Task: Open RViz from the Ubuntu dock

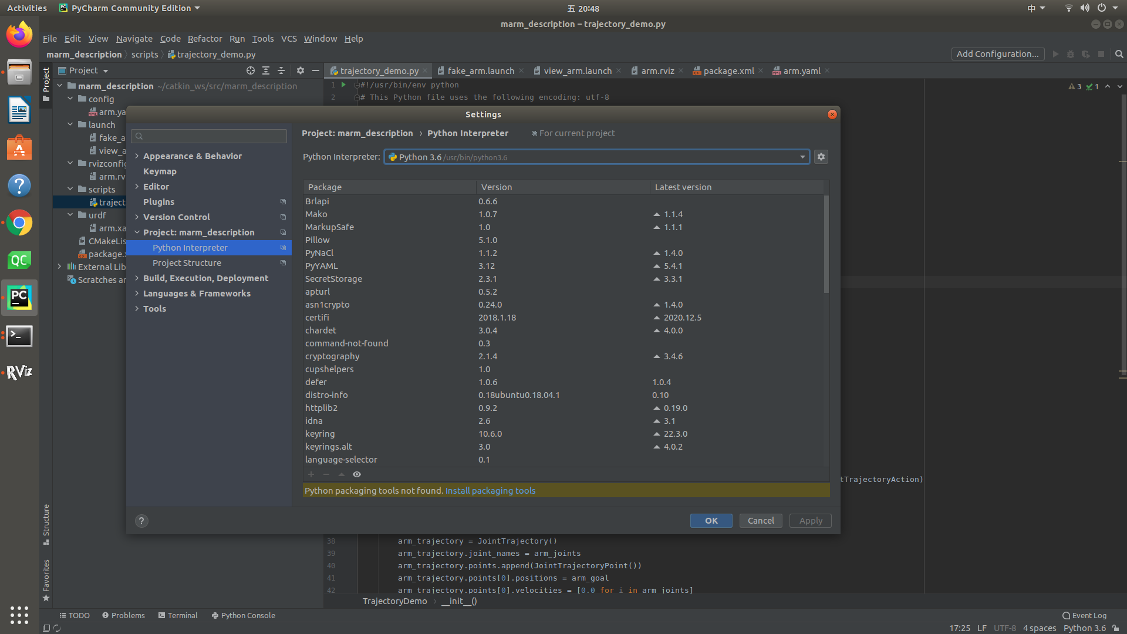Action: point(19,372)
